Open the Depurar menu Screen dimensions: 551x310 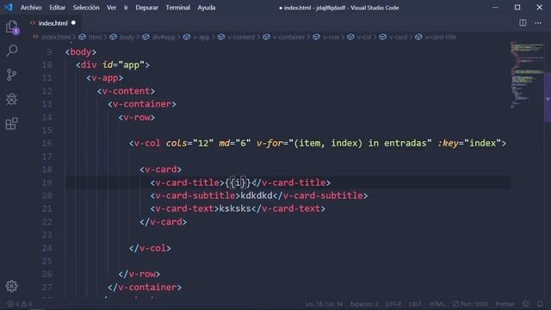147,8
